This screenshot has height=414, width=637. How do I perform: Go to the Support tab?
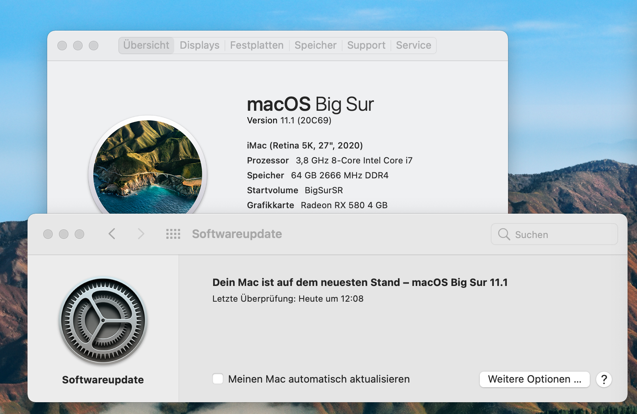pos(366,46)
